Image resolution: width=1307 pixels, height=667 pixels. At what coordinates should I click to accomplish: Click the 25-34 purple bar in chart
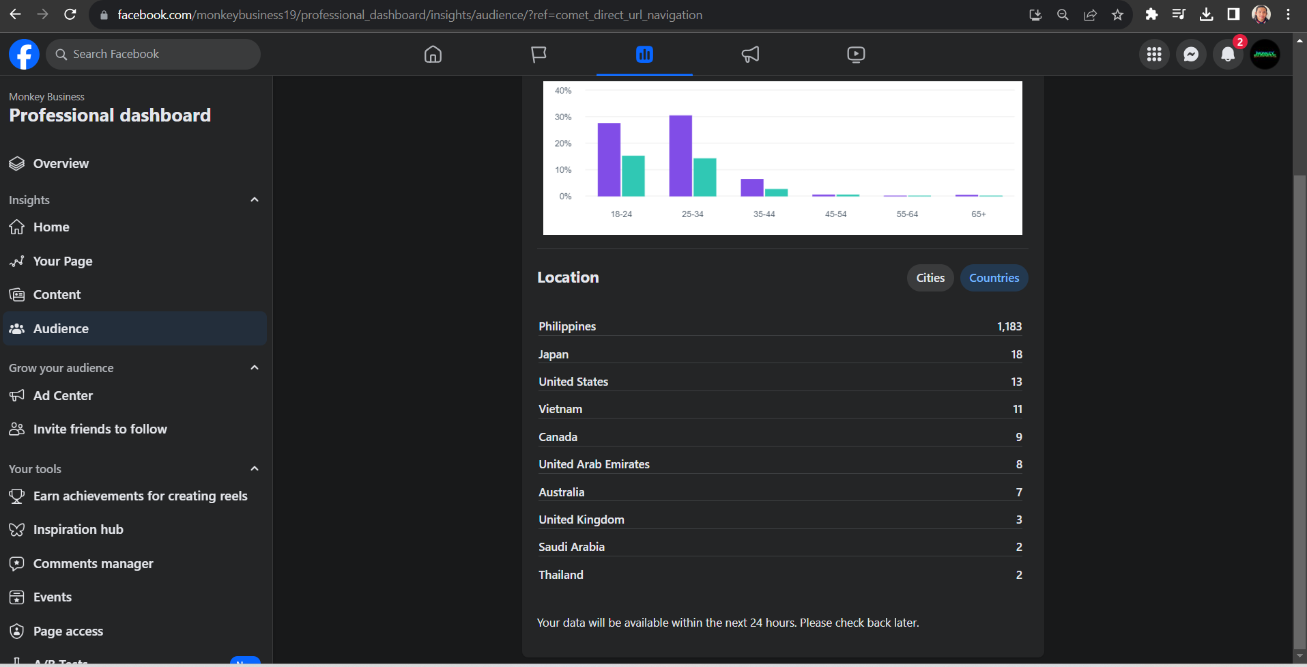coord(680,156)
